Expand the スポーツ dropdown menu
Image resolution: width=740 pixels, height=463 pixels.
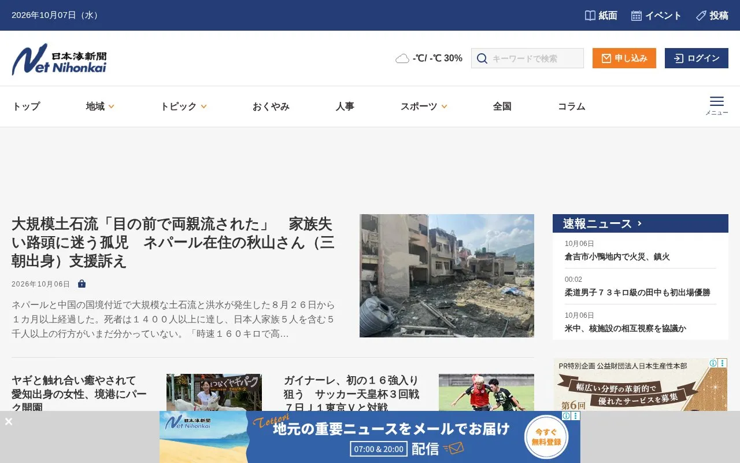tap(424, 106)
